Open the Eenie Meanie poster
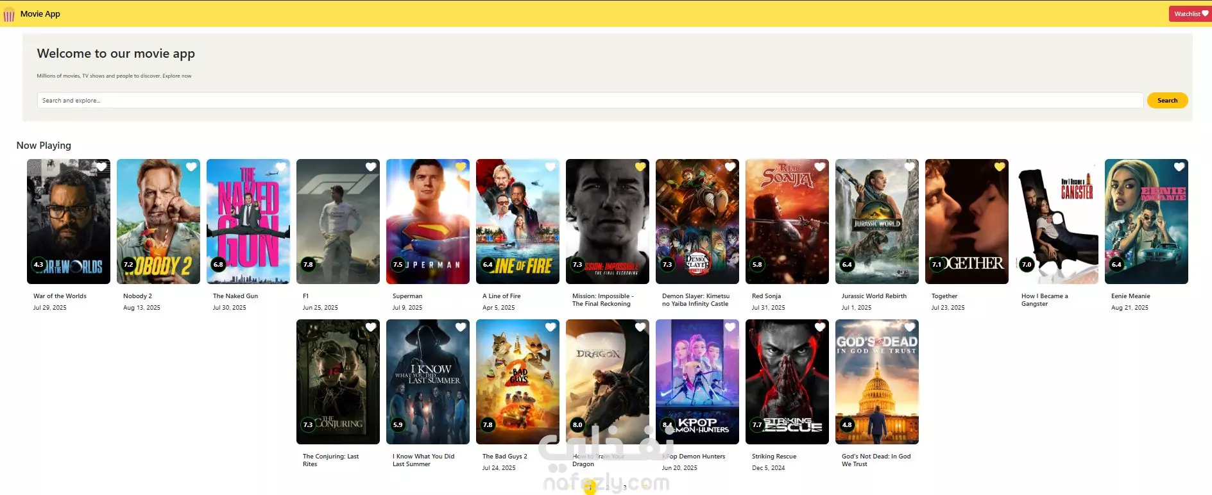This screenshot has width=1212, height=495. click(x=1147, y=222)
